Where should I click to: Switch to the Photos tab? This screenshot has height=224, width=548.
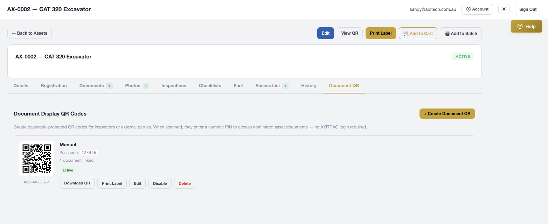137,85
